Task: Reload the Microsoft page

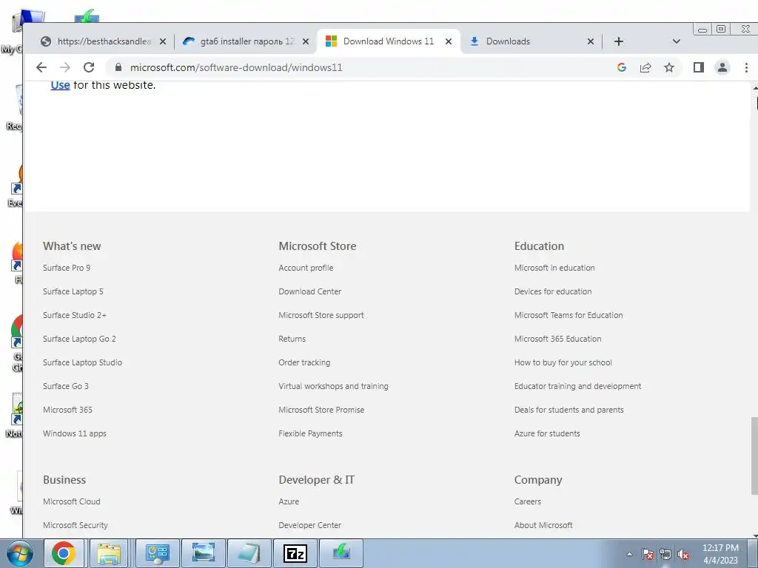Action: pos(89,67)
